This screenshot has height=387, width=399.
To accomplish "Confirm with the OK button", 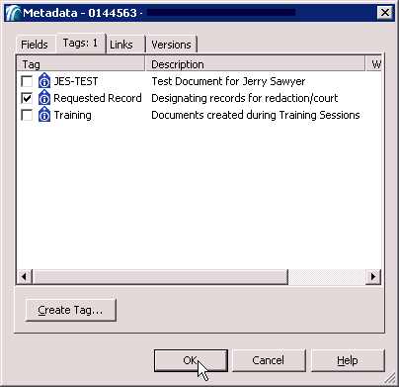I will tap(191, 360).
